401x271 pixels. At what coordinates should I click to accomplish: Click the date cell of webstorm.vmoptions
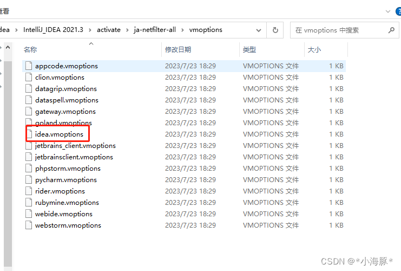coord(190,225)
